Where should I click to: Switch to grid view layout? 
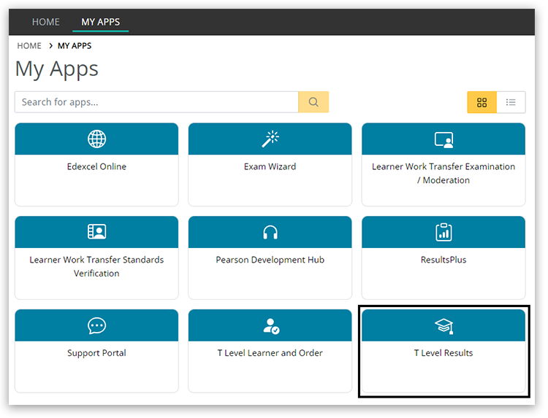[x=482, y=103]
